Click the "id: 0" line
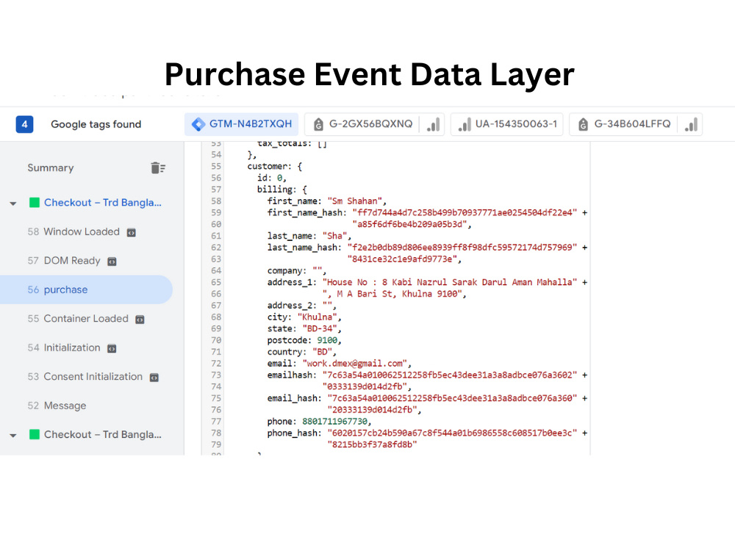 coord(271,178)
